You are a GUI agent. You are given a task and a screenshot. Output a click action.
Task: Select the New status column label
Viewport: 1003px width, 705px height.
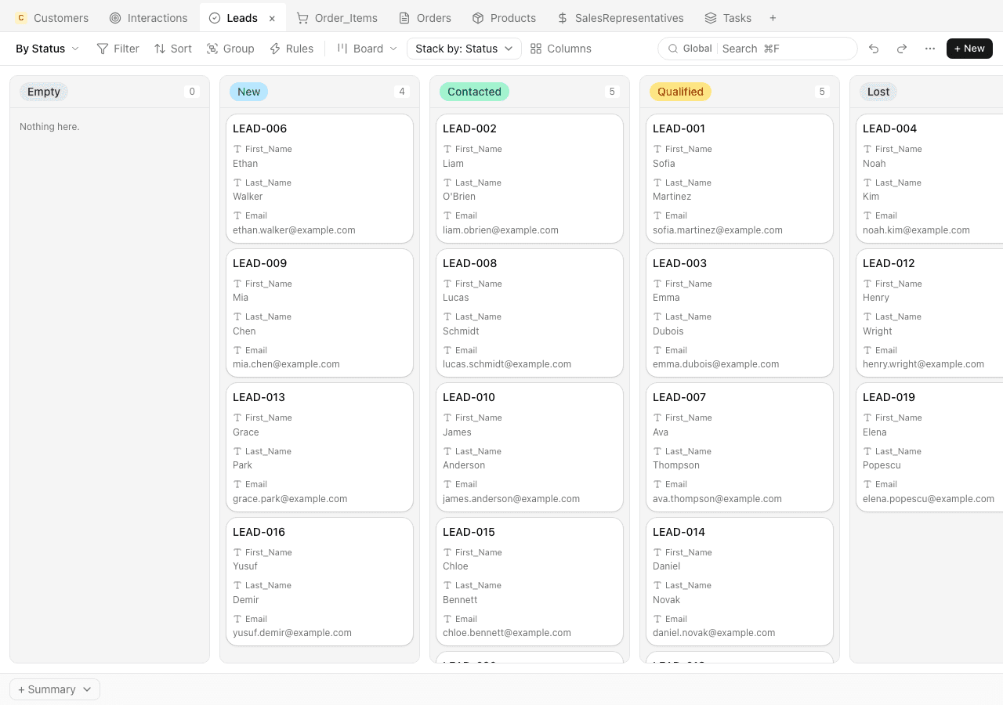[248, 92]
